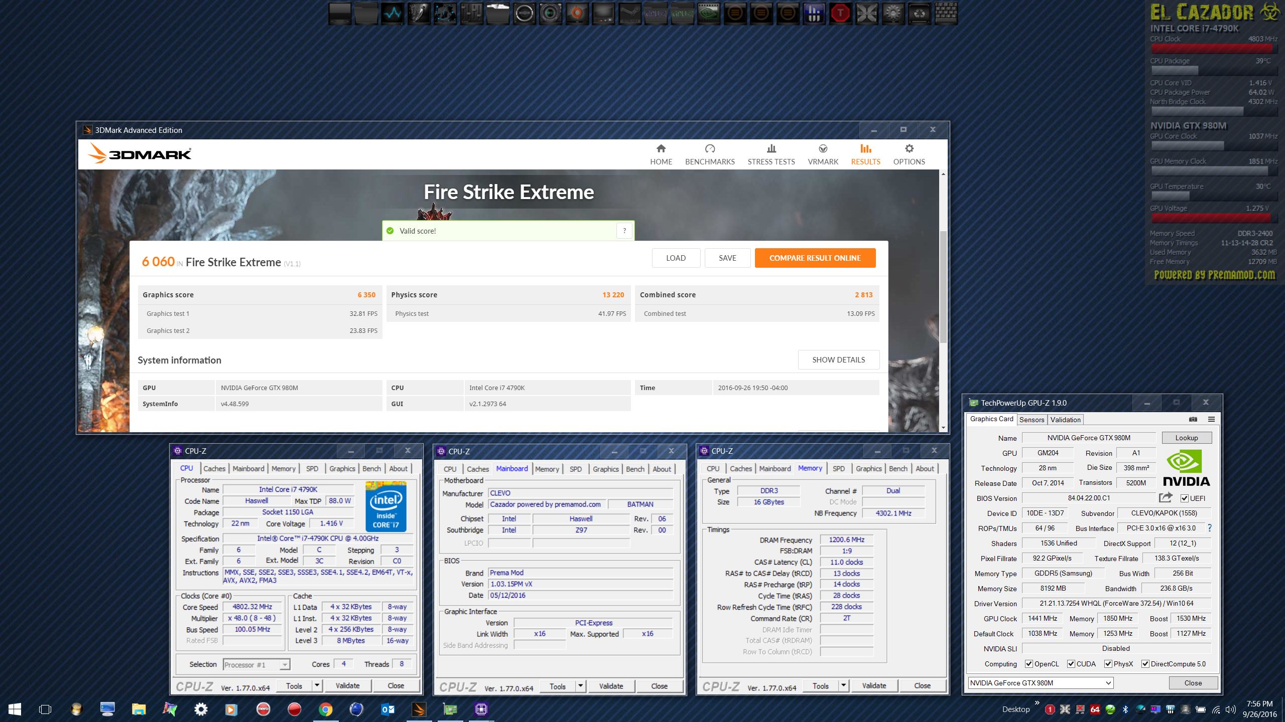Image resolution: width=1285 pixels, height=722 pixels.
Task: Toggle the UEFI checkbox in GPU-Z
Action: click(1185, 498)
